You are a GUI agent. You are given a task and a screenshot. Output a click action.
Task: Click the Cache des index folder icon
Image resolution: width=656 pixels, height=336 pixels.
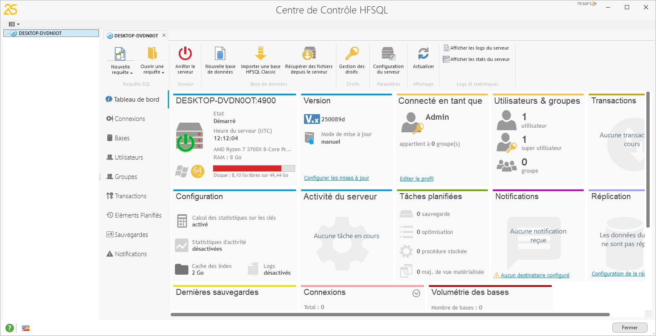pyautogui.click(x=182, y=269)
